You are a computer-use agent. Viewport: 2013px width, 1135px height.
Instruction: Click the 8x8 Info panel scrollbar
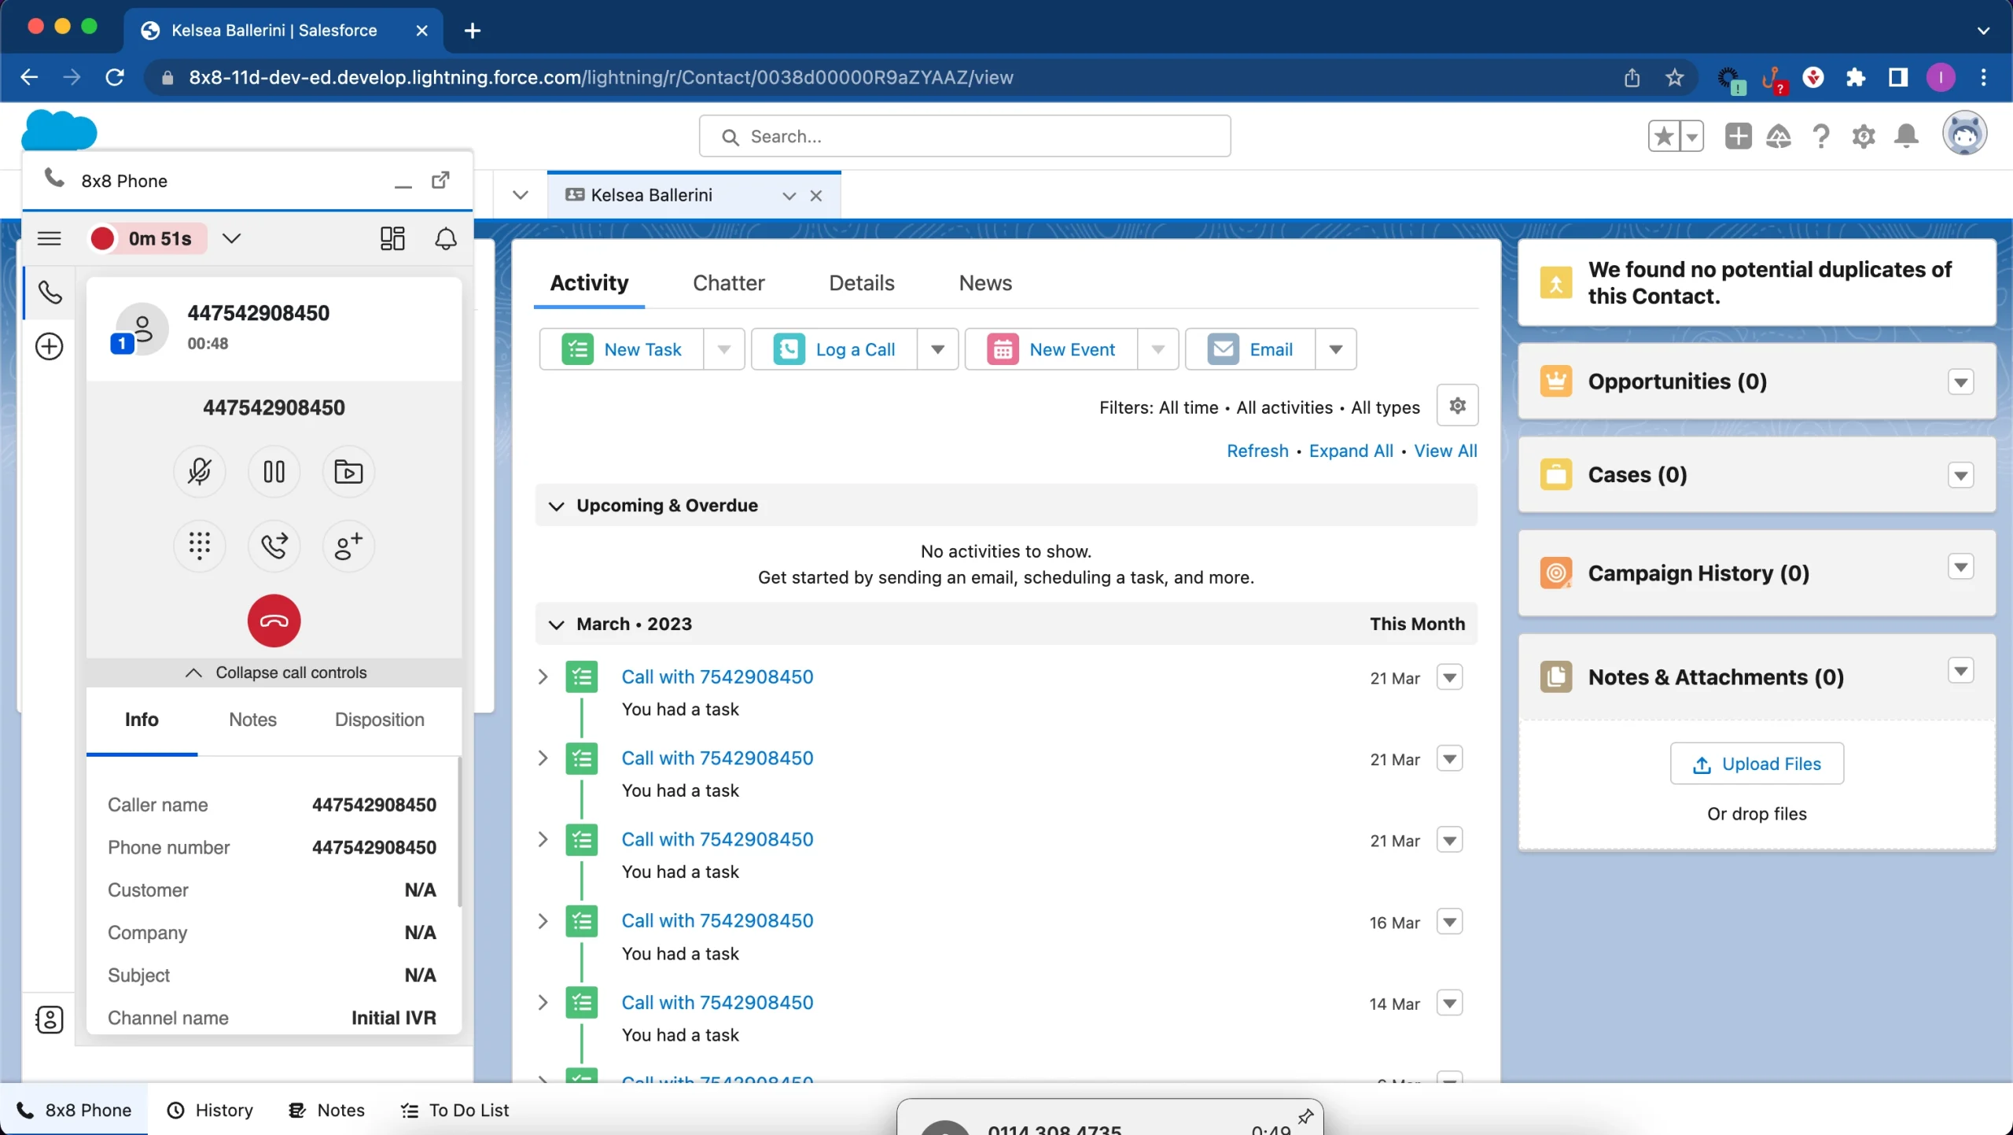tap(458, 832)
